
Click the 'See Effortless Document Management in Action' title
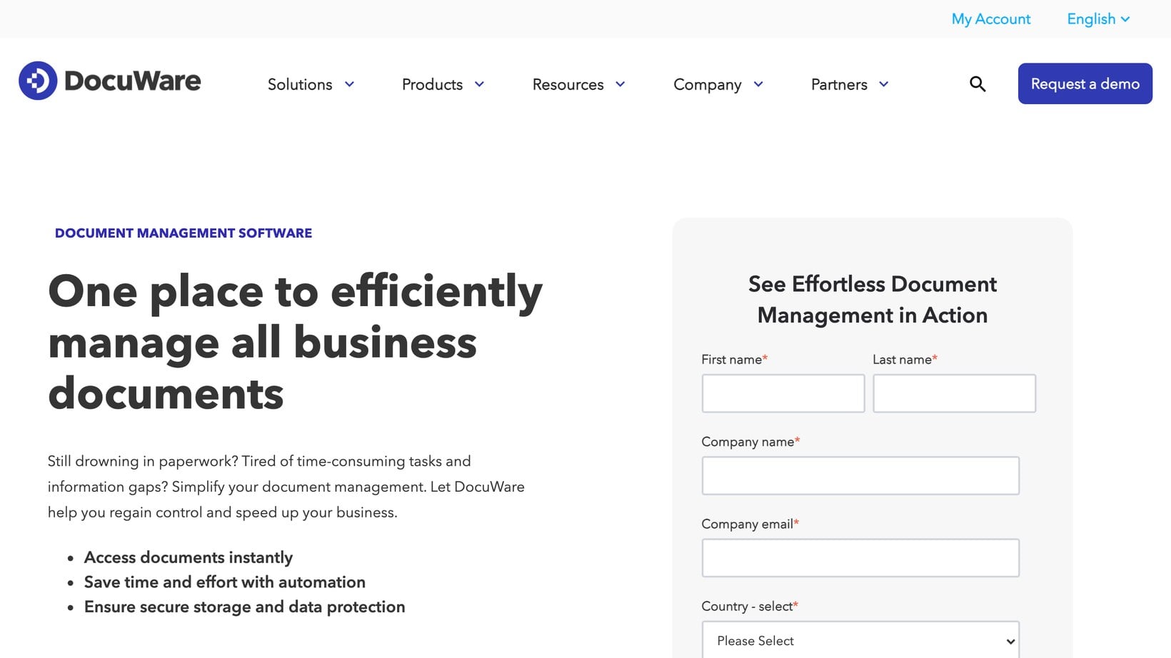click(x=873, y=300)
